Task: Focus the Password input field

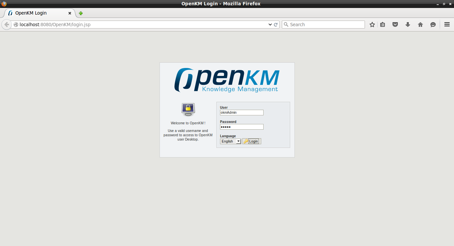Action: (242, 127)
